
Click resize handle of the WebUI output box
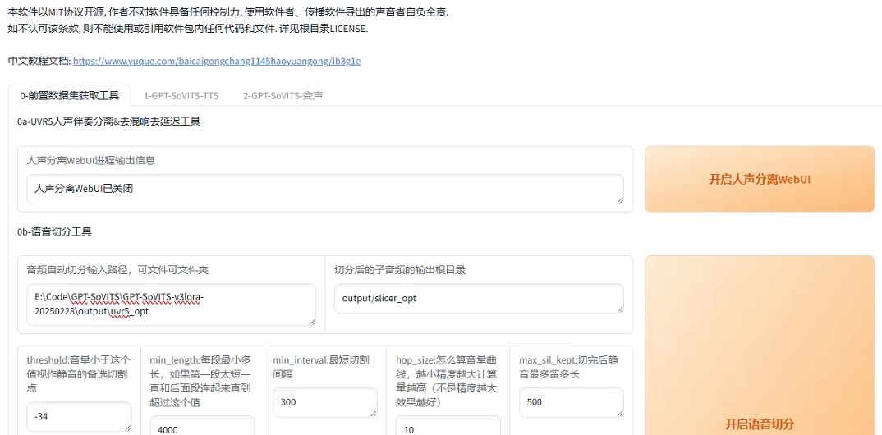(620, 199)
